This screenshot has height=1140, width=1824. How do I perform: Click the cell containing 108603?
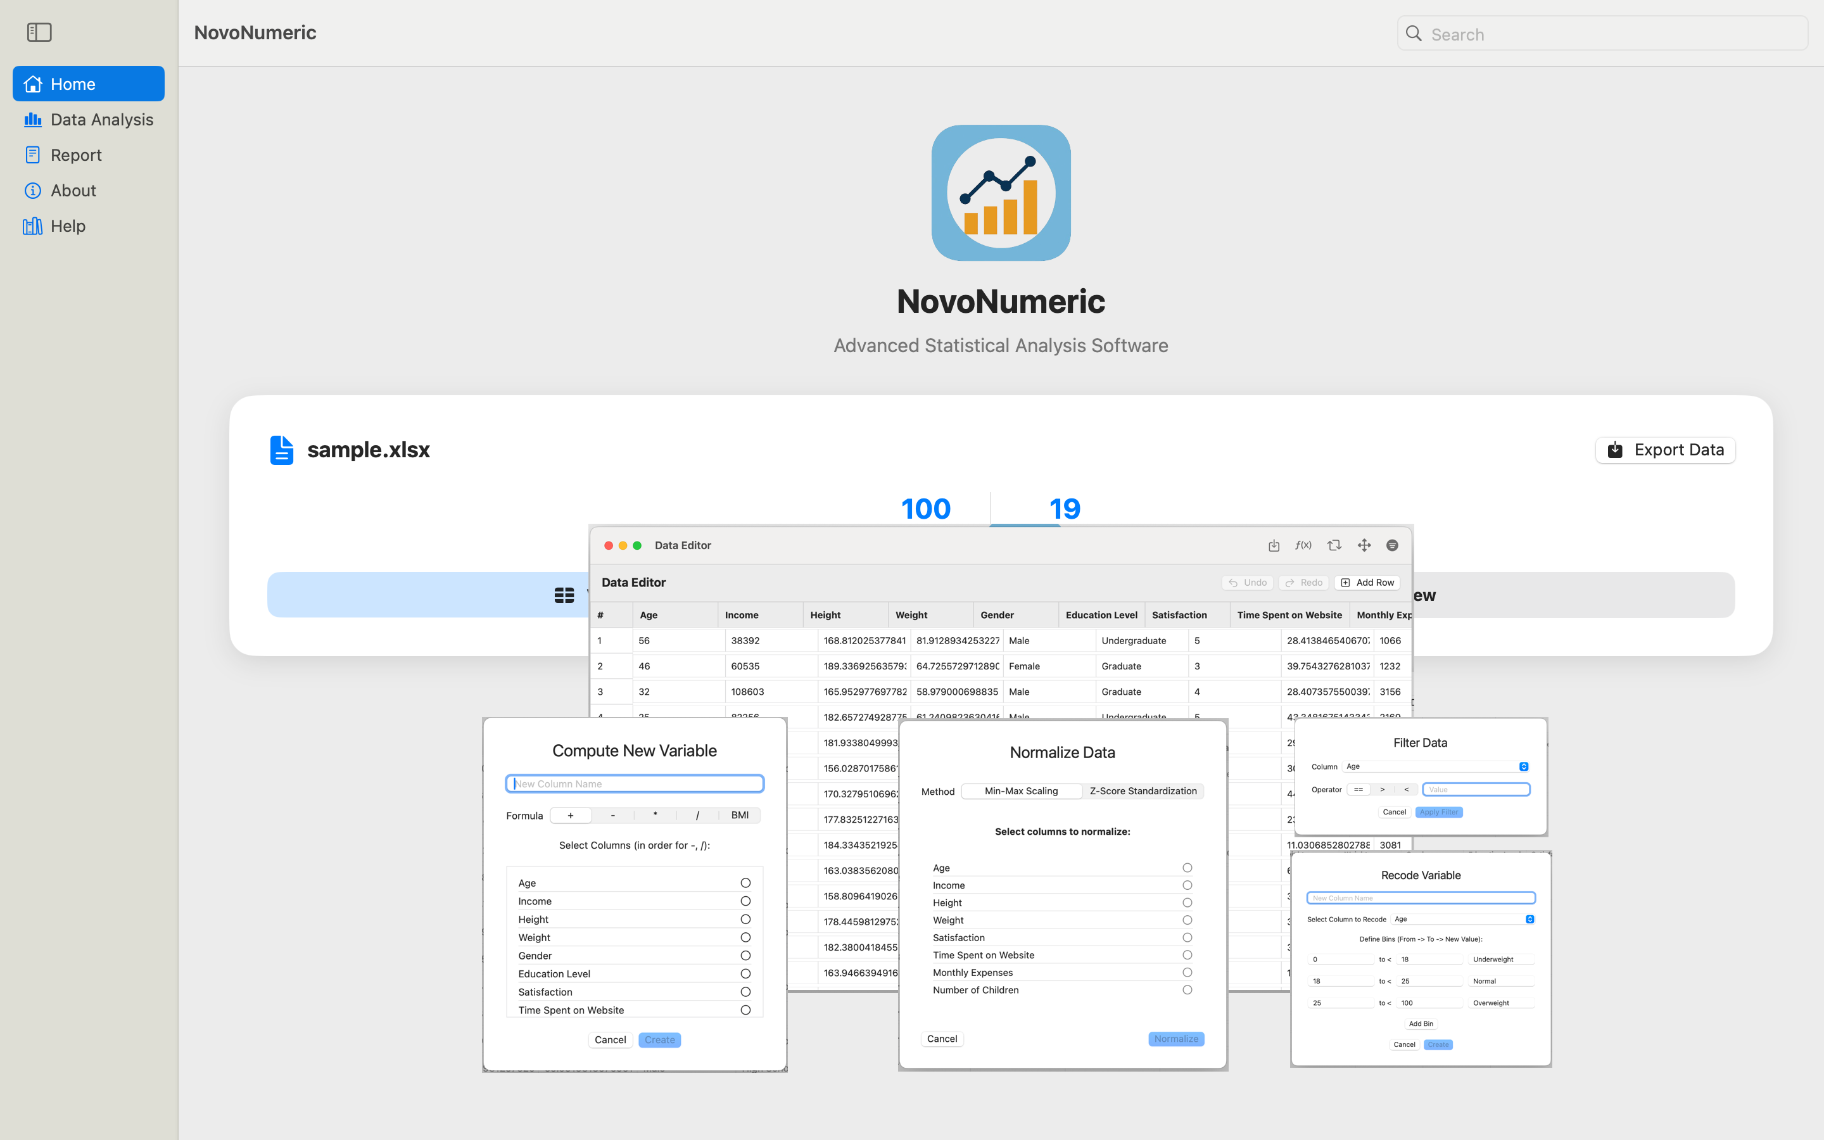pyautogui.click(x=771, y=692)
